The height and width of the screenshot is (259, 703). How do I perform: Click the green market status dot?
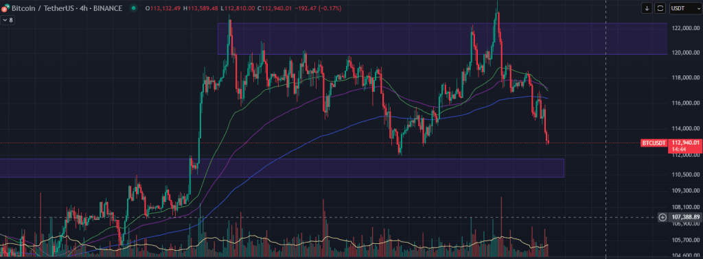click(134, 8)
